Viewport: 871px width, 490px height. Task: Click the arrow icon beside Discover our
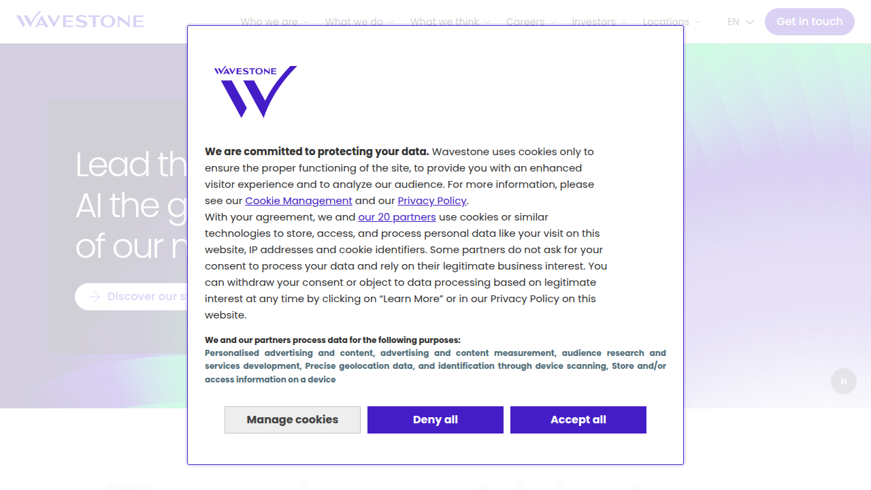(x=95, y=297)
